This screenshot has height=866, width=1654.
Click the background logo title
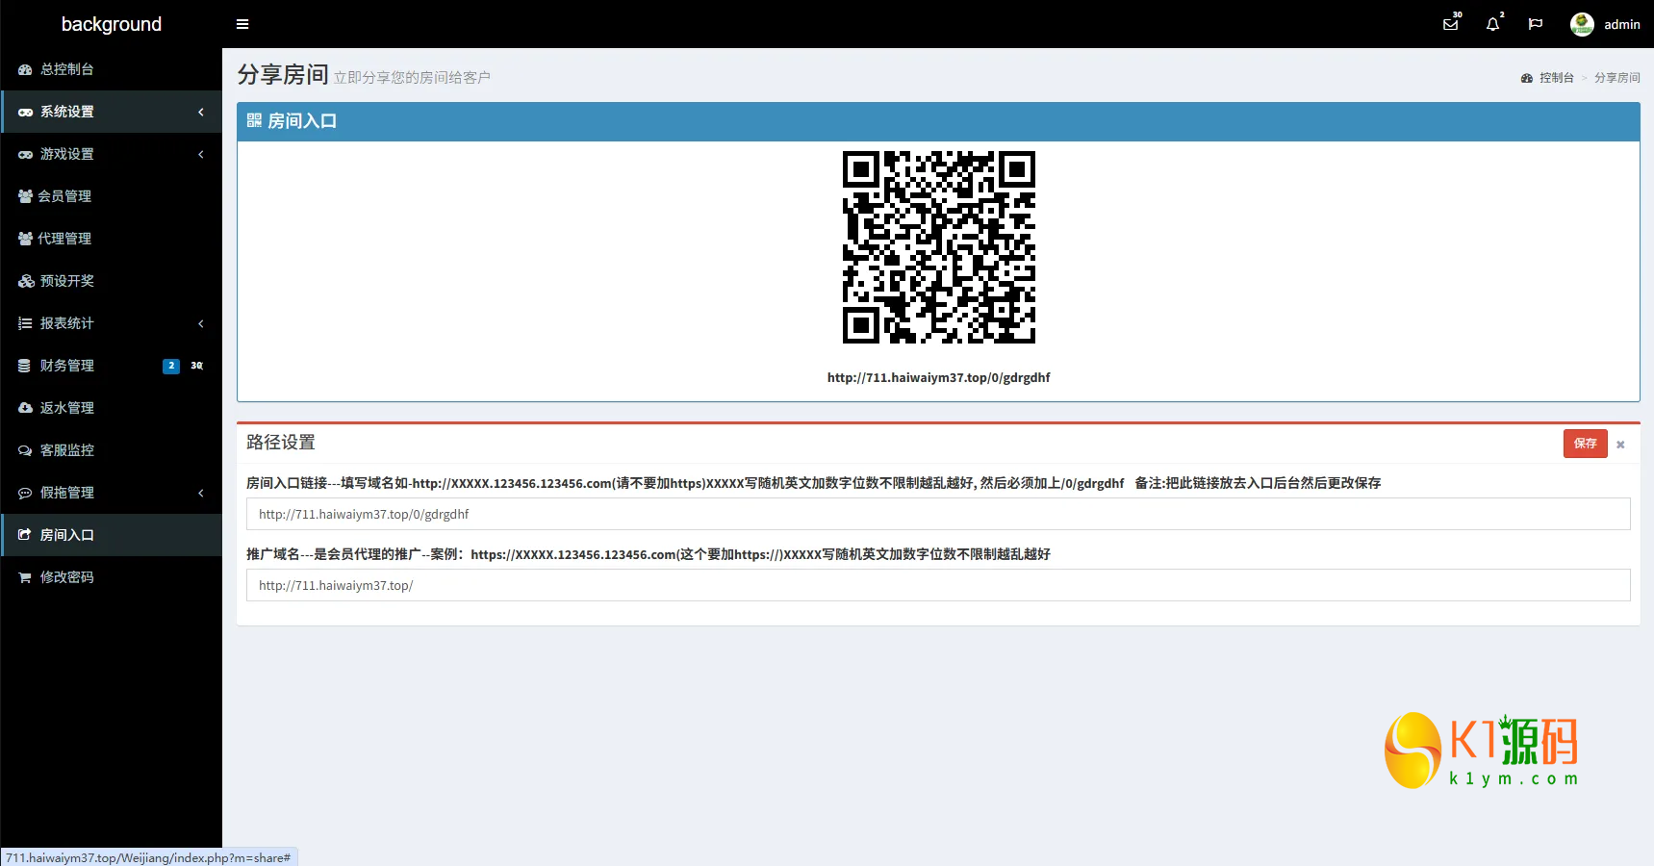coord(112,24)
